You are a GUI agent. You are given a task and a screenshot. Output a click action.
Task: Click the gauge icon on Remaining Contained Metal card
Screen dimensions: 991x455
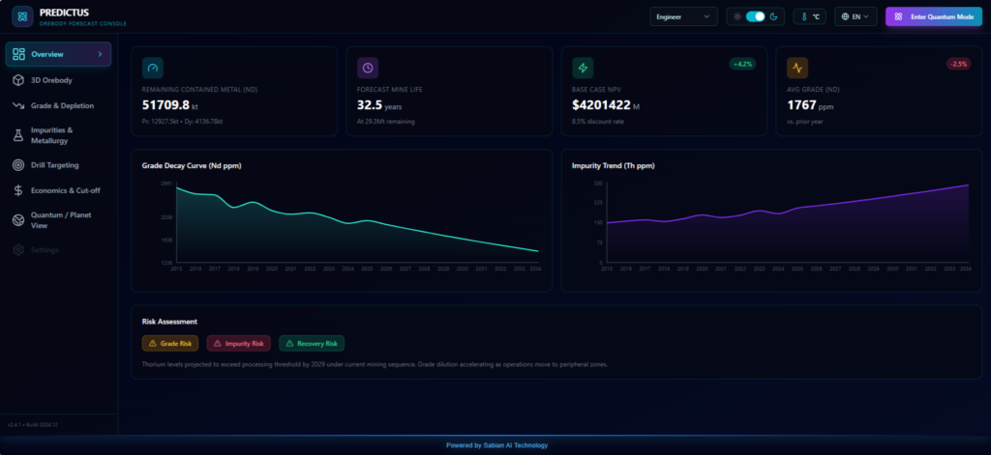pos(153,68)
